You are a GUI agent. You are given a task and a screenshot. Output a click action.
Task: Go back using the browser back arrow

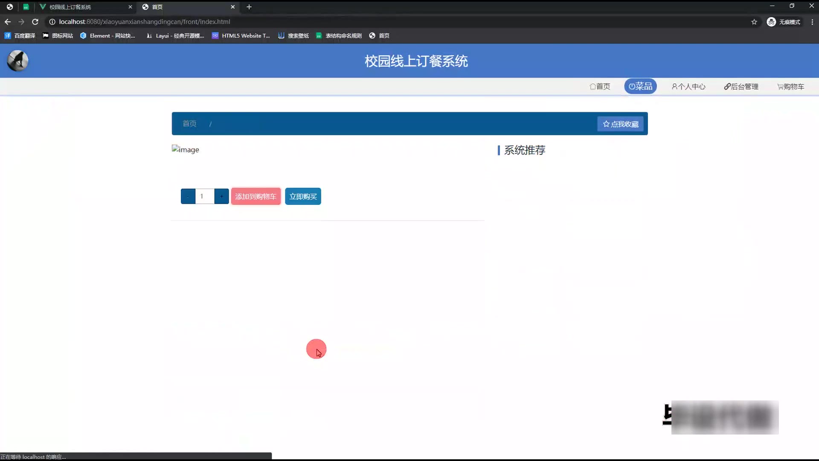(x=8, y=22)
